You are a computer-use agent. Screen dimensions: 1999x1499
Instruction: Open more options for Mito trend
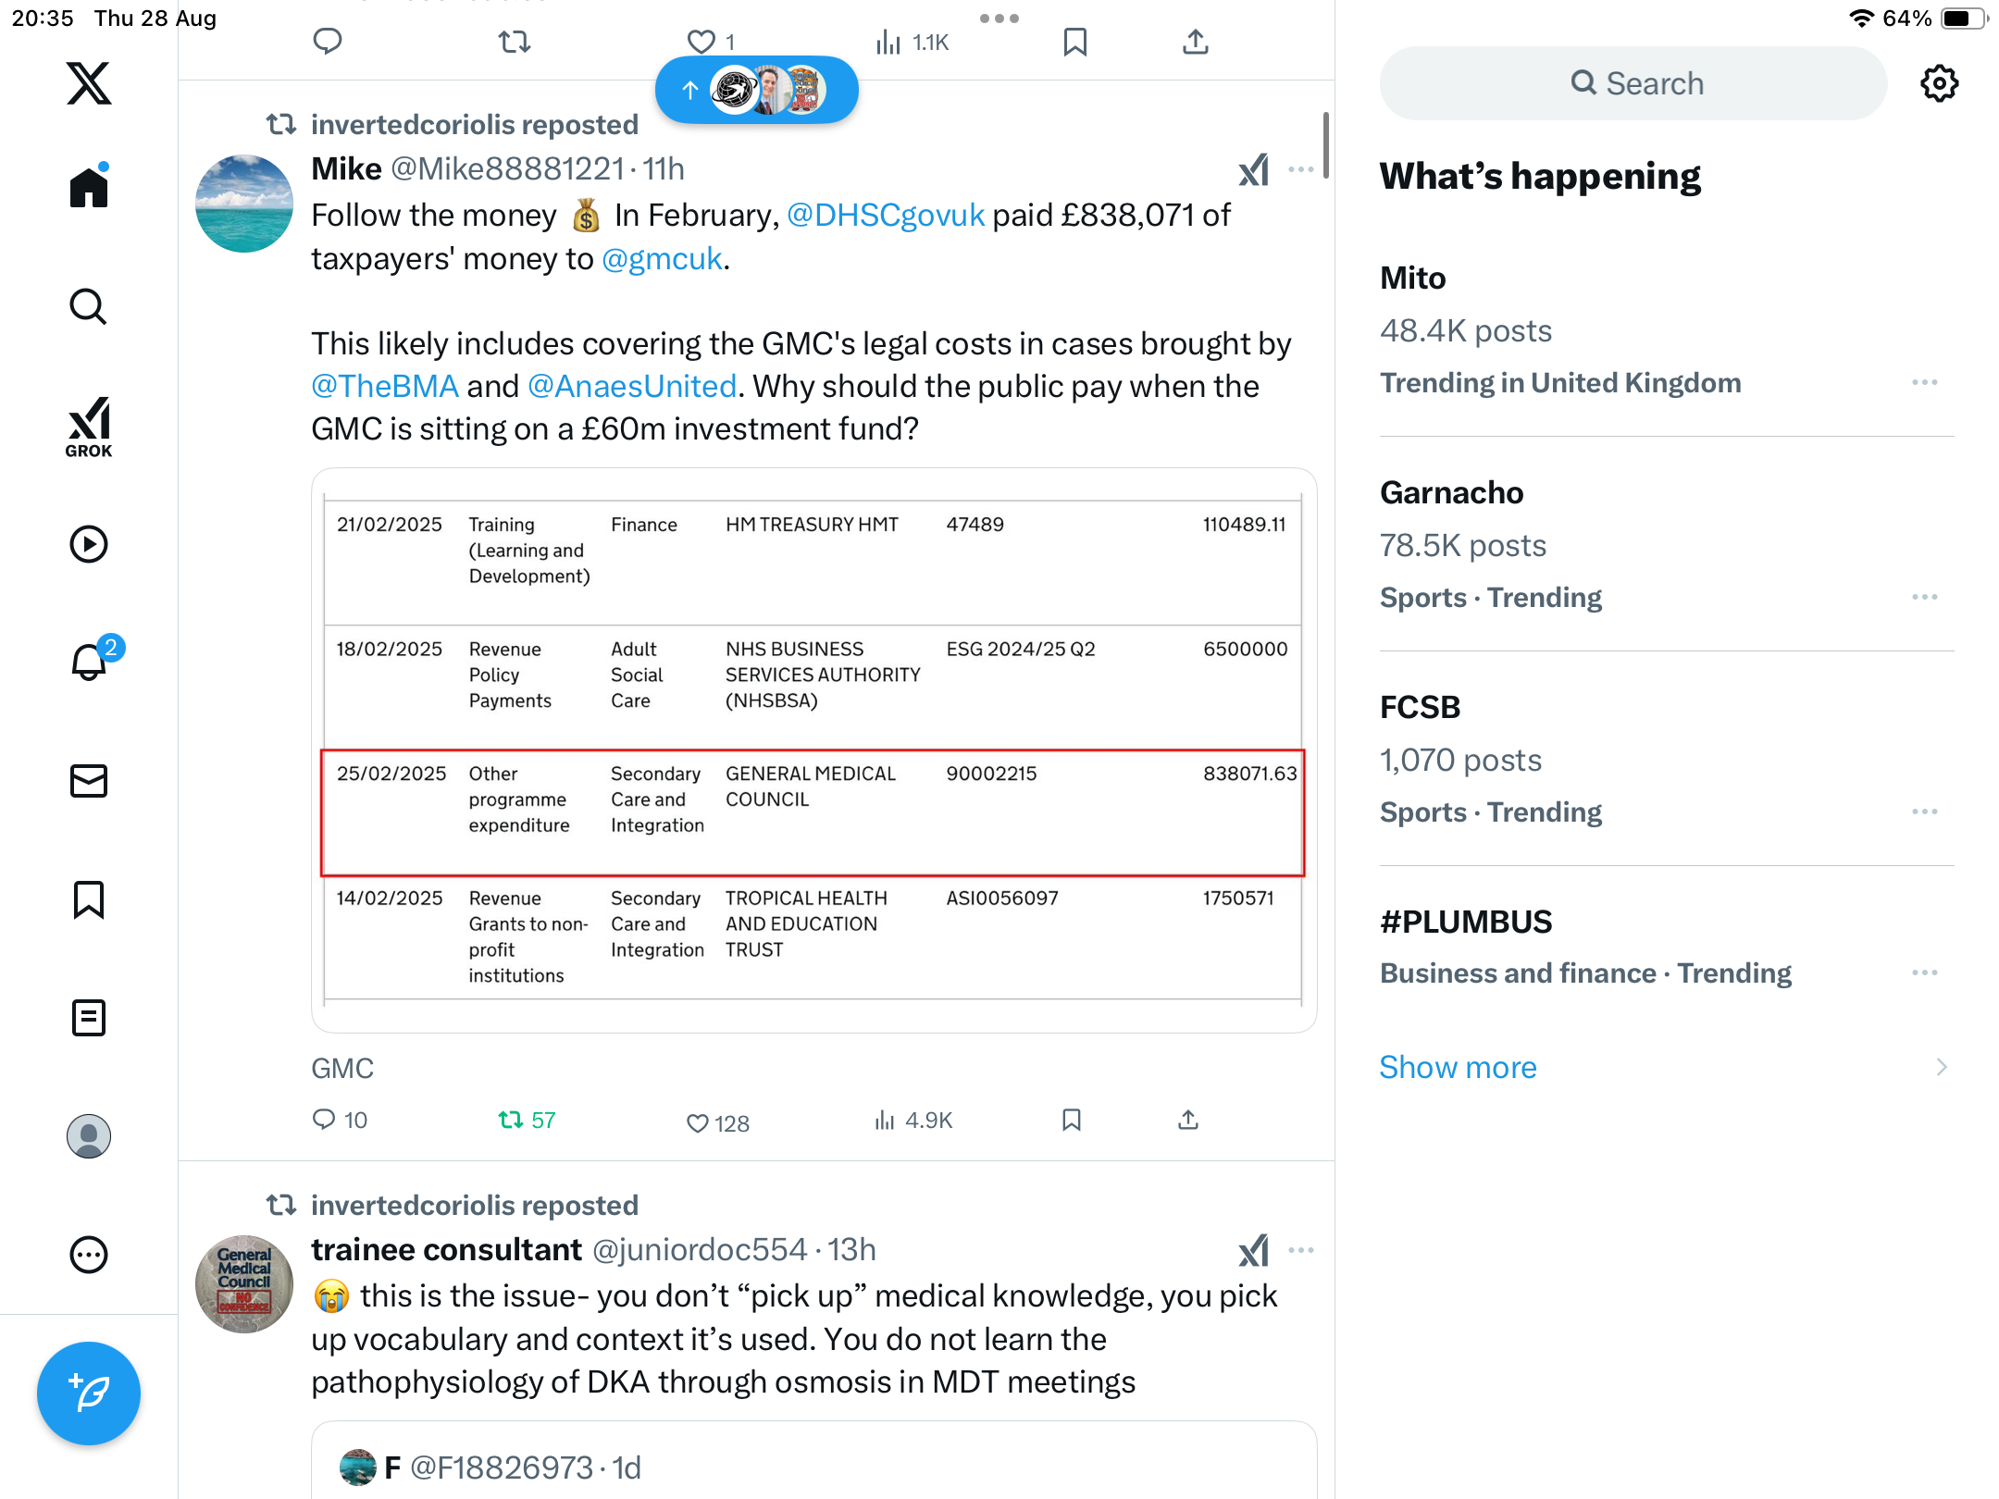pyautogui.click(x=1924, y=382)
